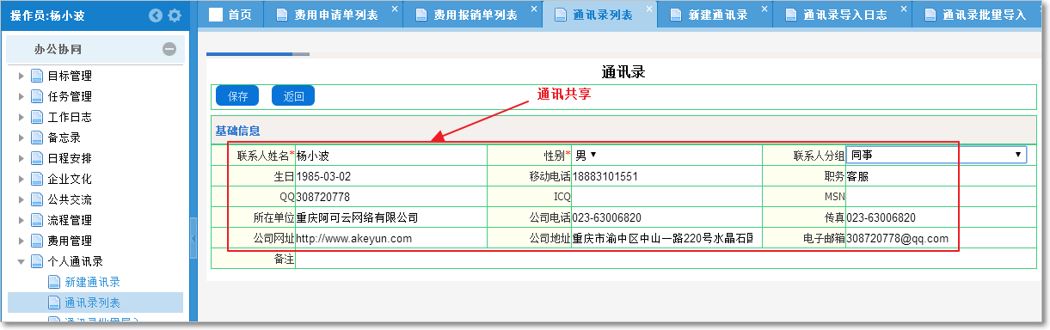The image size is (1050, 330).
Task: Click the 联系人姓名 field with 杨小波
Action: pyautogui.click(x=390, y=156)
